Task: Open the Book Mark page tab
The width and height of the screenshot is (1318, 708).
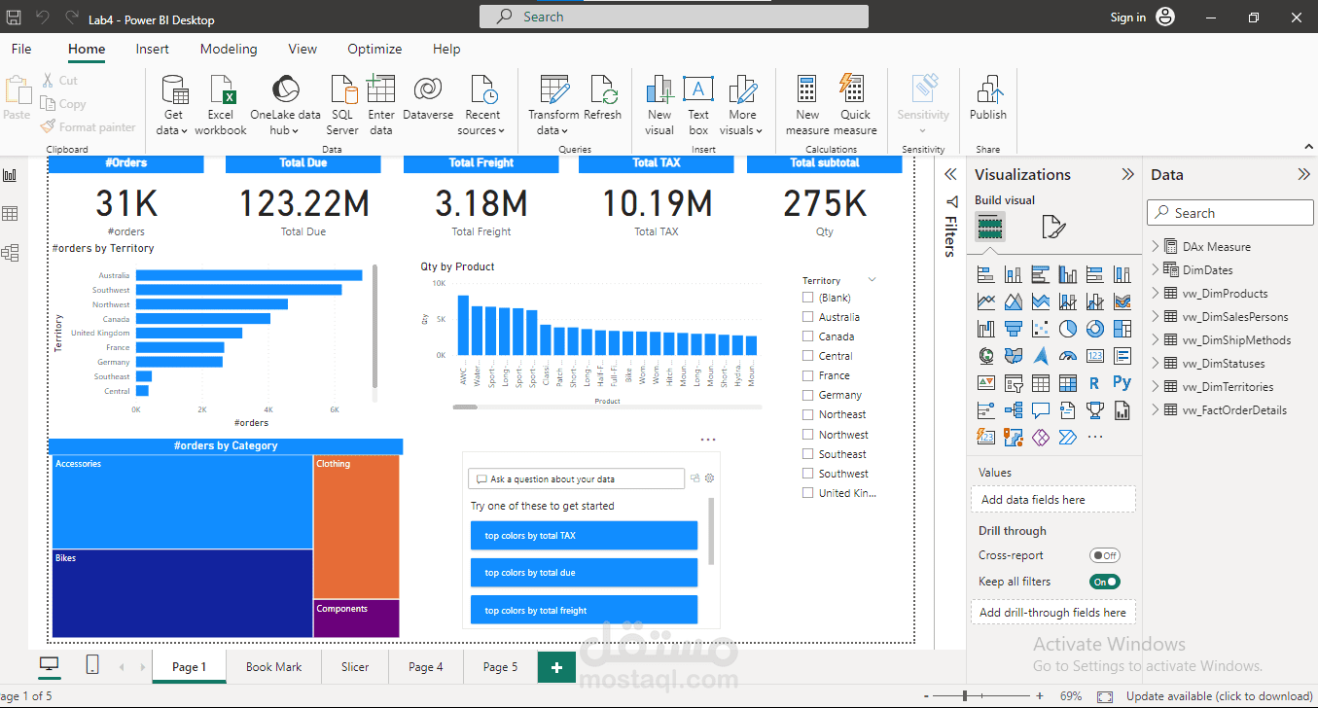Action: [x=273, y=666]
